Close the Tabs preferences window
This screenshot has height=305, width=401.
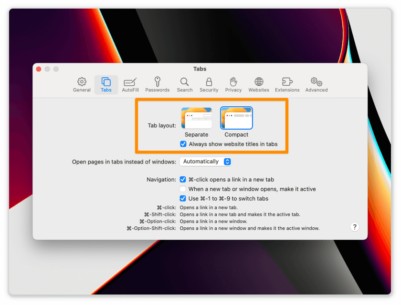coord(39,69)
